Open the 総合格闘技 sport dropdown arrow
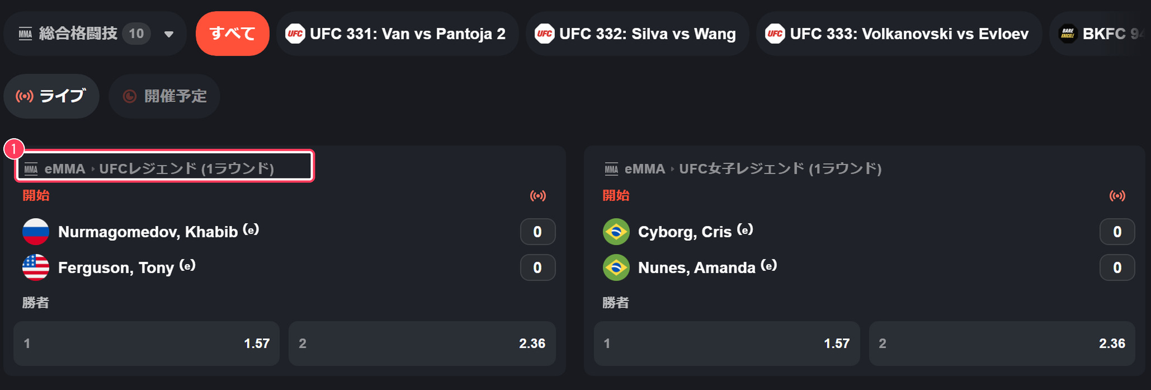1151x390 pixels. pos(168,34)
